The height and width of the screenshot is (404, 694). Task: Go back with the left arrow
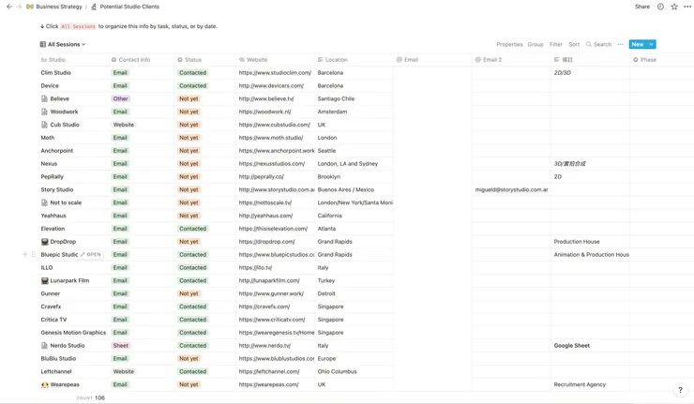(9, 7)
